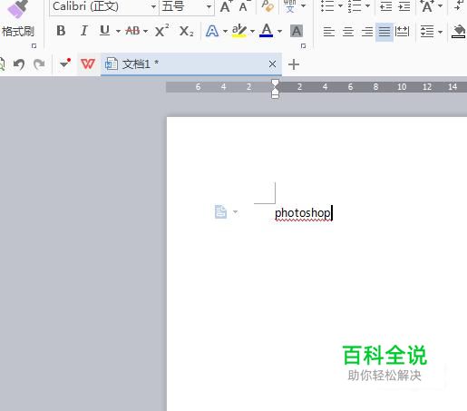Click the word photoshop in document
This screenshot has height=411, width=467.
tap(303, 213)
